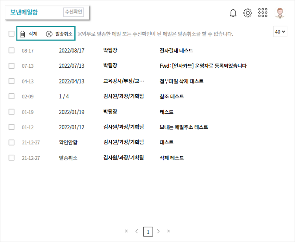Click recipient 박팀장 in 07-13 row
295x242 pixels.
[x=110, y=65]
